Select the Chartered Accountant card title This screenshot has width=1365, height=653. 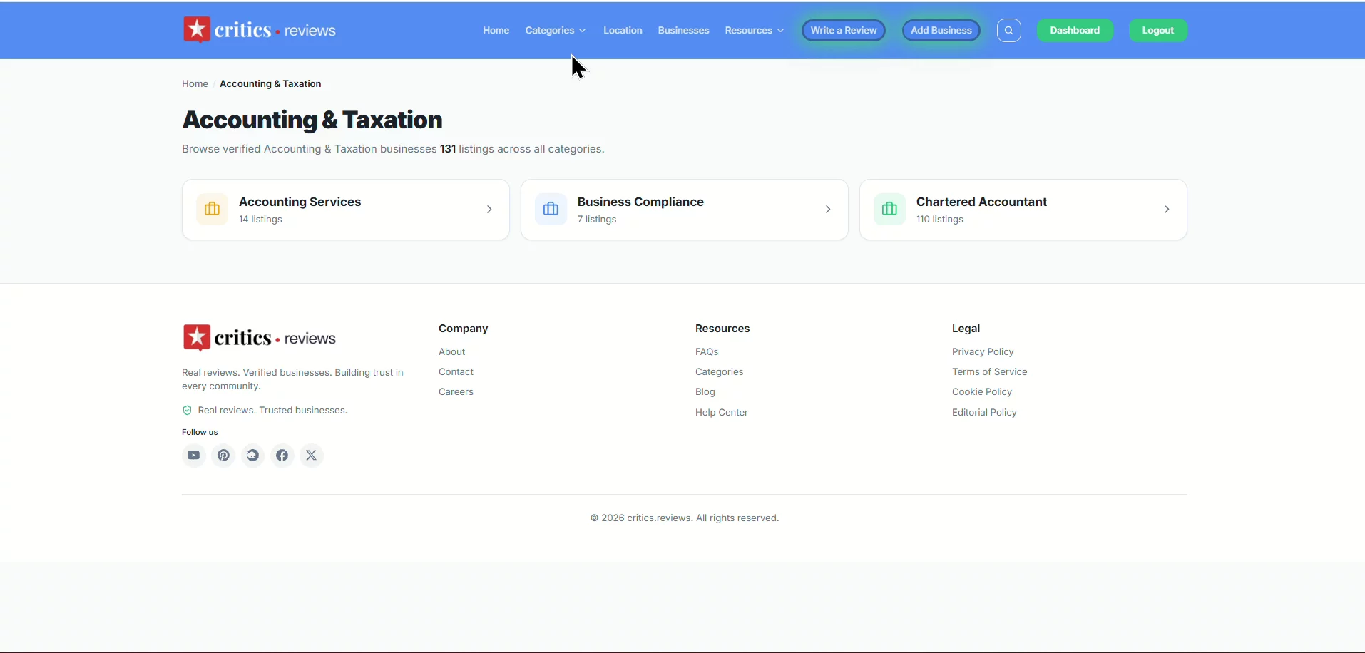982,202
